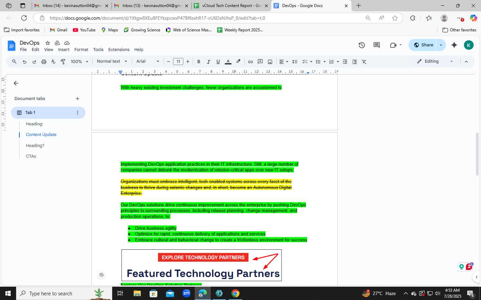This screenshot has height=300, width=481.
Task: Toggle bold formatting
Action: coord(199,62)
